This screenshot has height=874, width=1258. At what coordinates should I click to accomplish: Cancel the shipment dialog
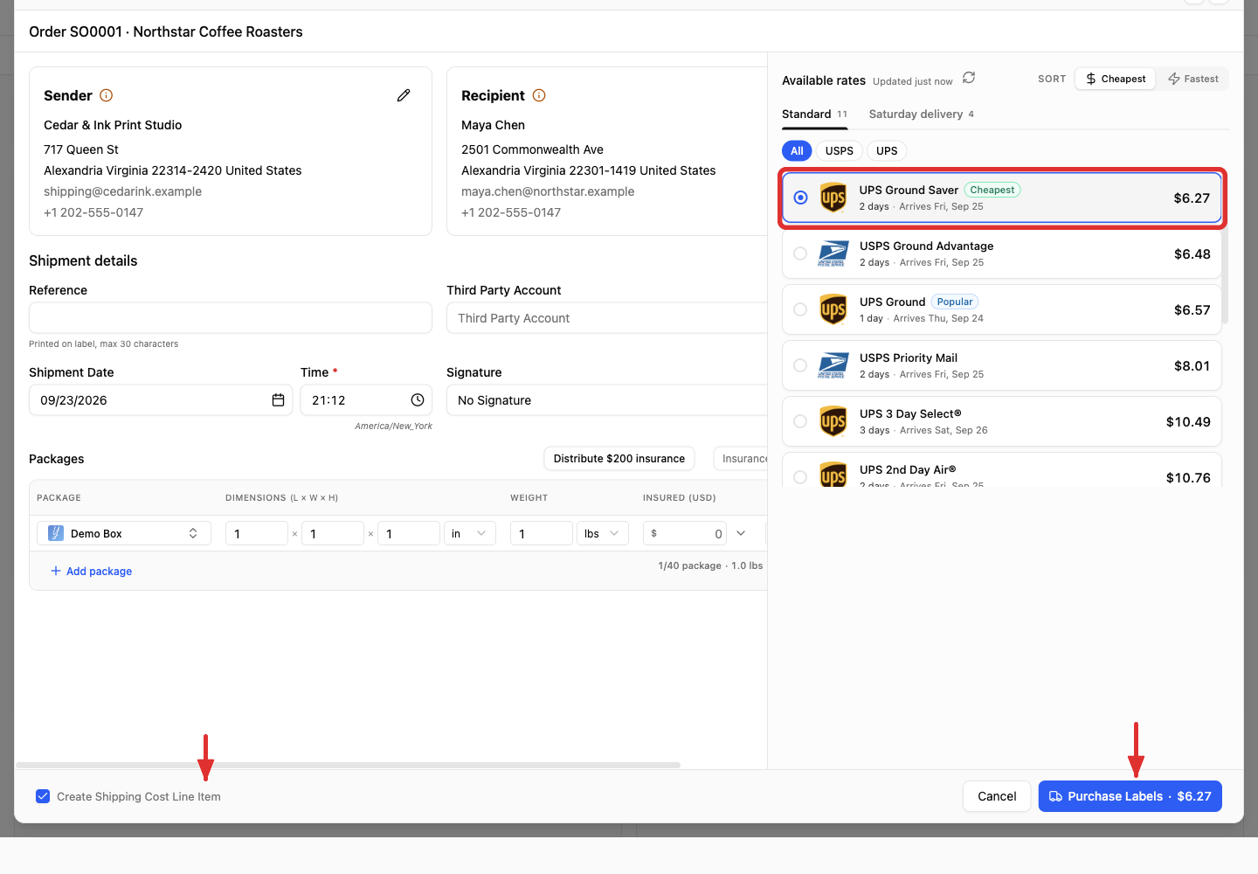click(x=997, y=796)
